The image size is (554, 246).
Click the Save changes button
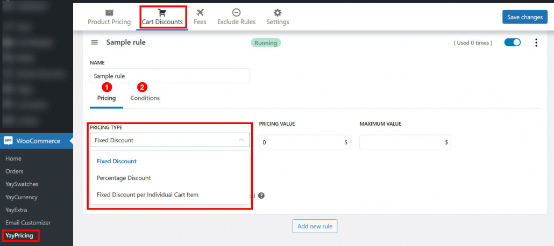(x=524, y=17)
